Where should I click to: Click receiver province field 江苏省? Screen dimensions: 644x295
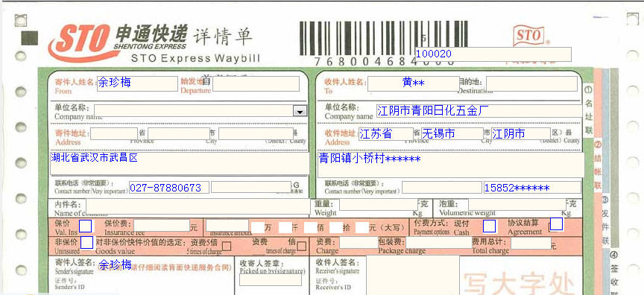pos(386,134)
